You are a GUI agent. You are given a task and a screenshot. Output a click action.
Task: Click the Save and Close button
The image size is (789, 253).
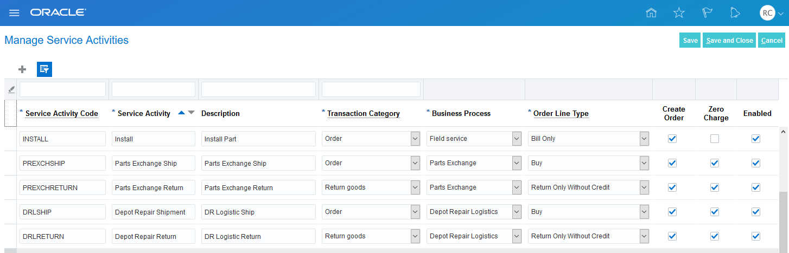pos(729,41)
